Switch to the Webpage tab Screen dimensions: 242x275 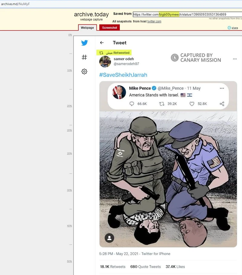click(87, 28)
